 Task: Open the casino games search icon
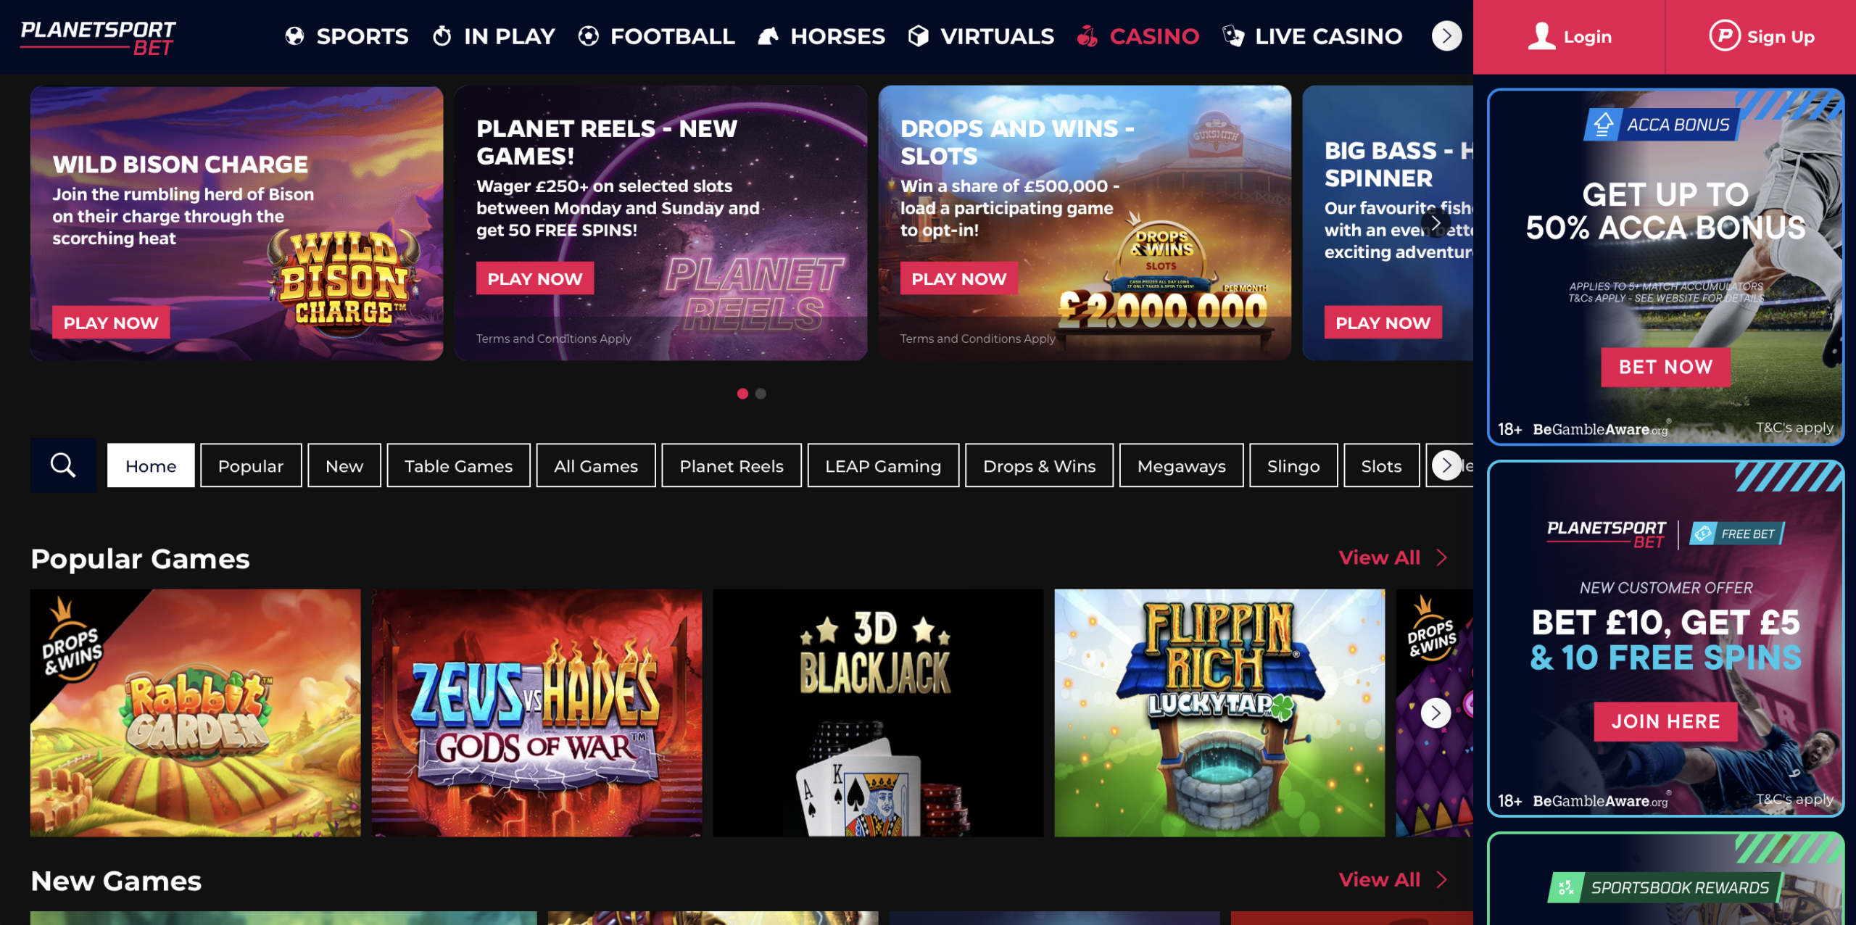click(x=63, y=465)
